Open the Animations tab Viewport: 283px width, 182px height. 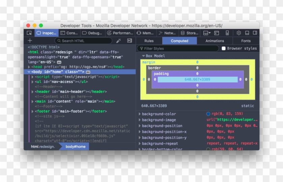tap(215, 41)
